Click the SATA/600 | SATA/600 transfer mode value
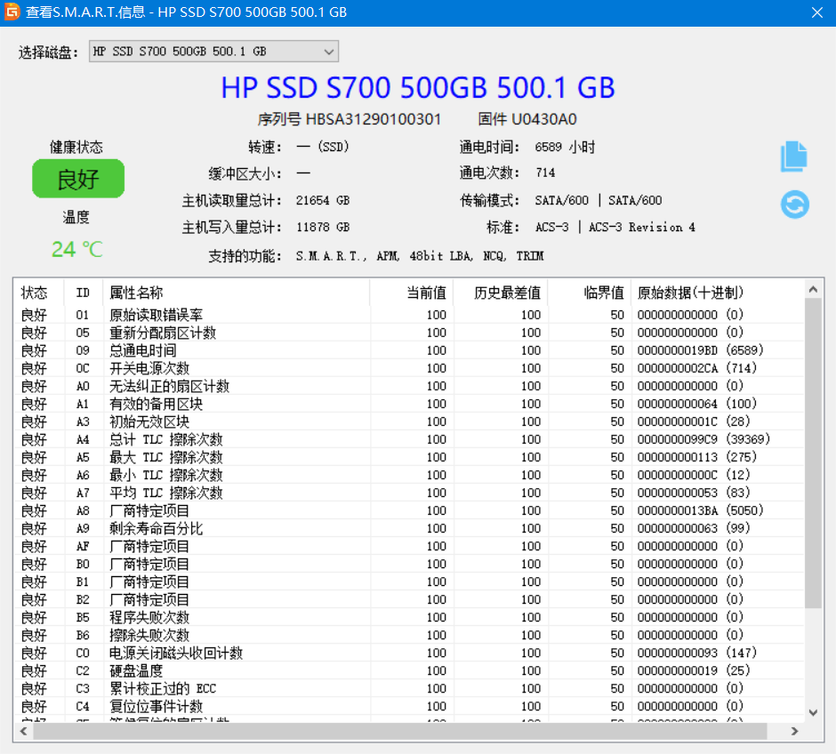Viewport: 836px width, 754px height. click(599, 200)
